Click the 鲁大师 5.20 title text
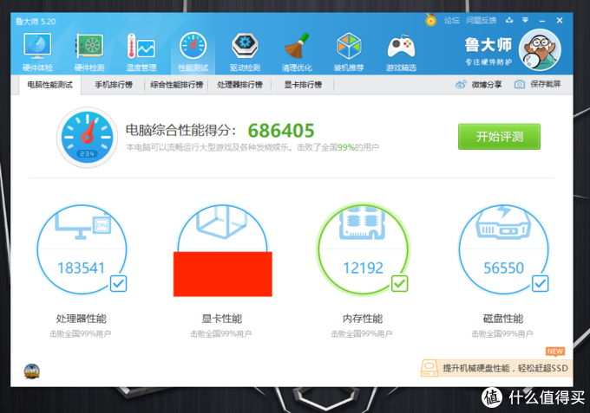 [36, 22]
